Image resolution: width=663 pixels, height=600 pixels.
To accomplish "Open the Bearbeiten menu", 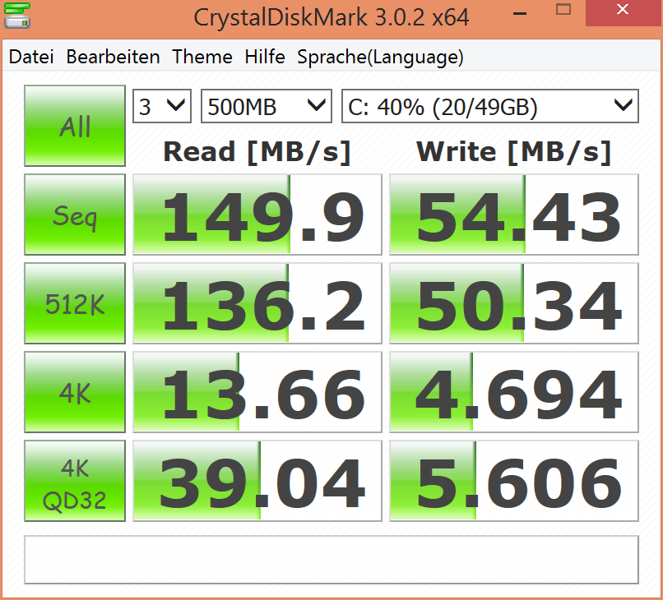I will click(x=113, y=57).
